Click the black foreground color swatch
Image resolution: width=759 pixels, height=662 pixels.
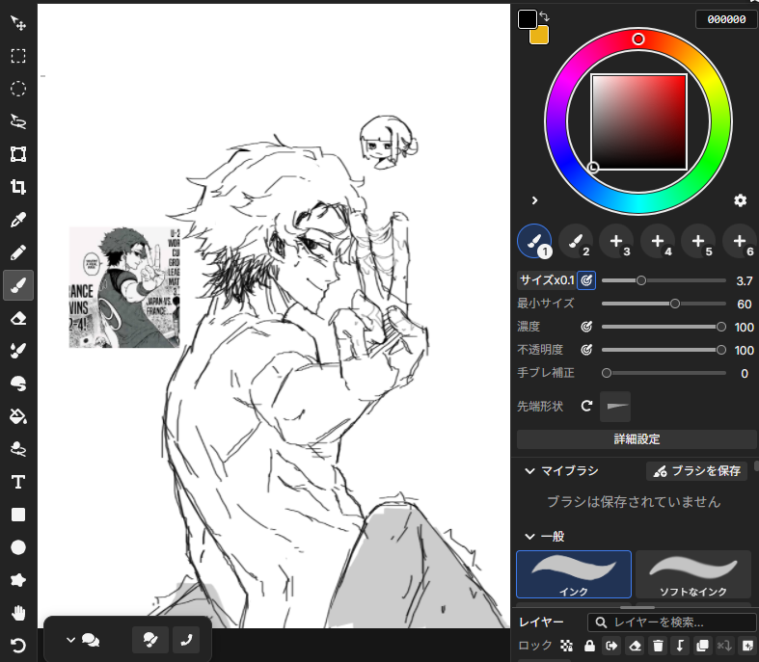coord(527,19)
